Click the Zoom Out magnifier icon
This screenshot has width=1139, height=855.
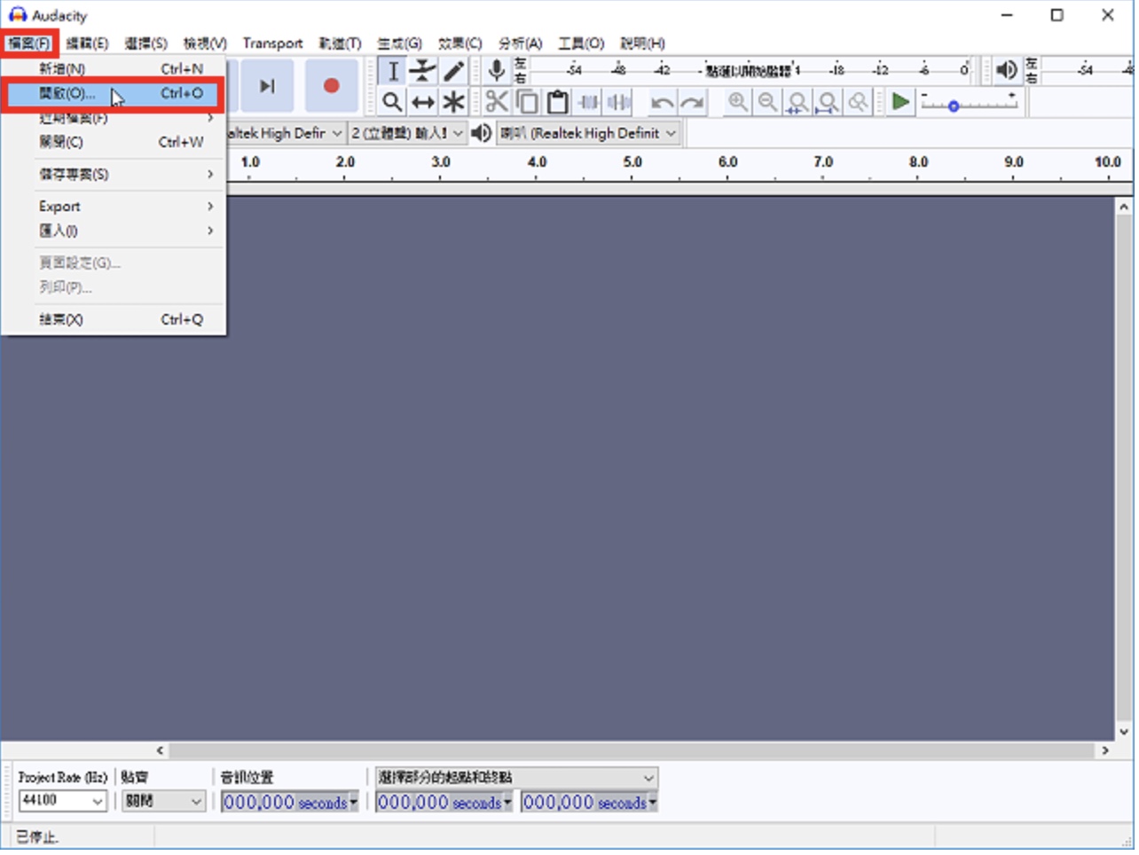click(x=768, y=102)
